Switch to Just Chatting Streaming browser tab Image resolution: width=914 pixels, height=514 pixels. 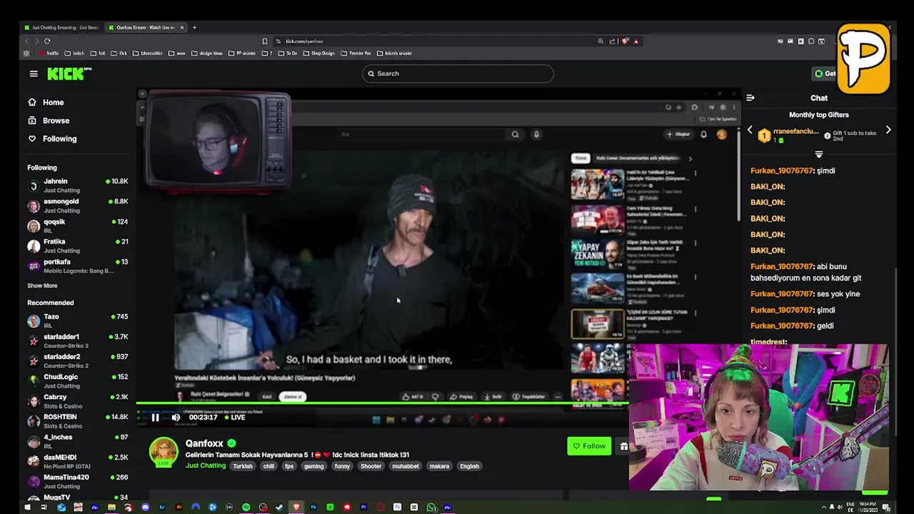click(x=61, y=27)
